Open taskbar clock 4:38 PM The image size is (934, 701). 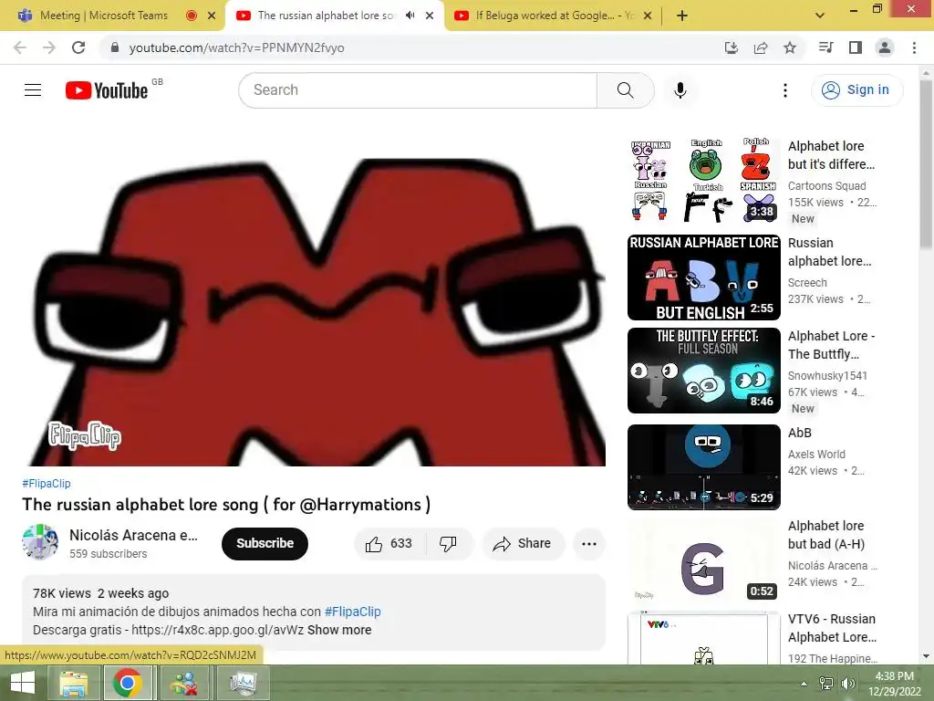tap(895, 683)
